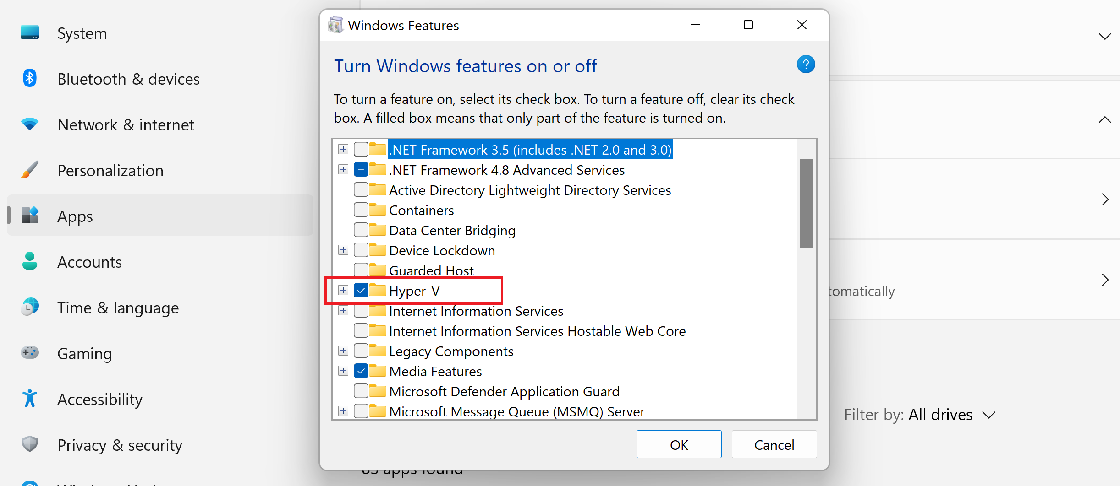Click the folder icon beside Guarded Host
This screenshot has width=1120, height=486.
[378, 270]
